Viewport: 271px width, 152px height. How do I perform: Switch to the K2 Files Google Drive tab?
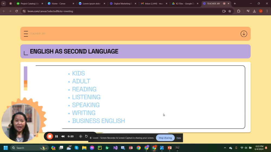(185, 4)
